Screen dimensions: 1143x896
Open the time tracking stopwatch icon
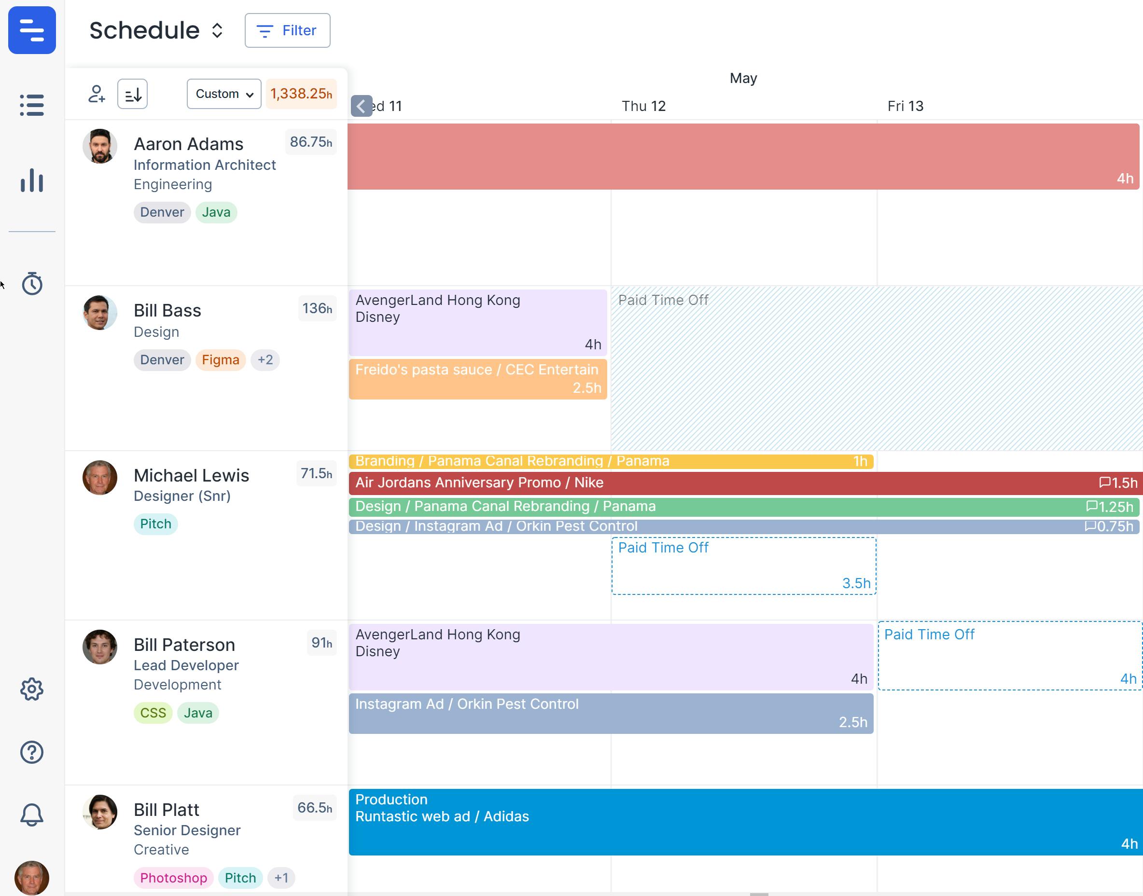point(31,283)
